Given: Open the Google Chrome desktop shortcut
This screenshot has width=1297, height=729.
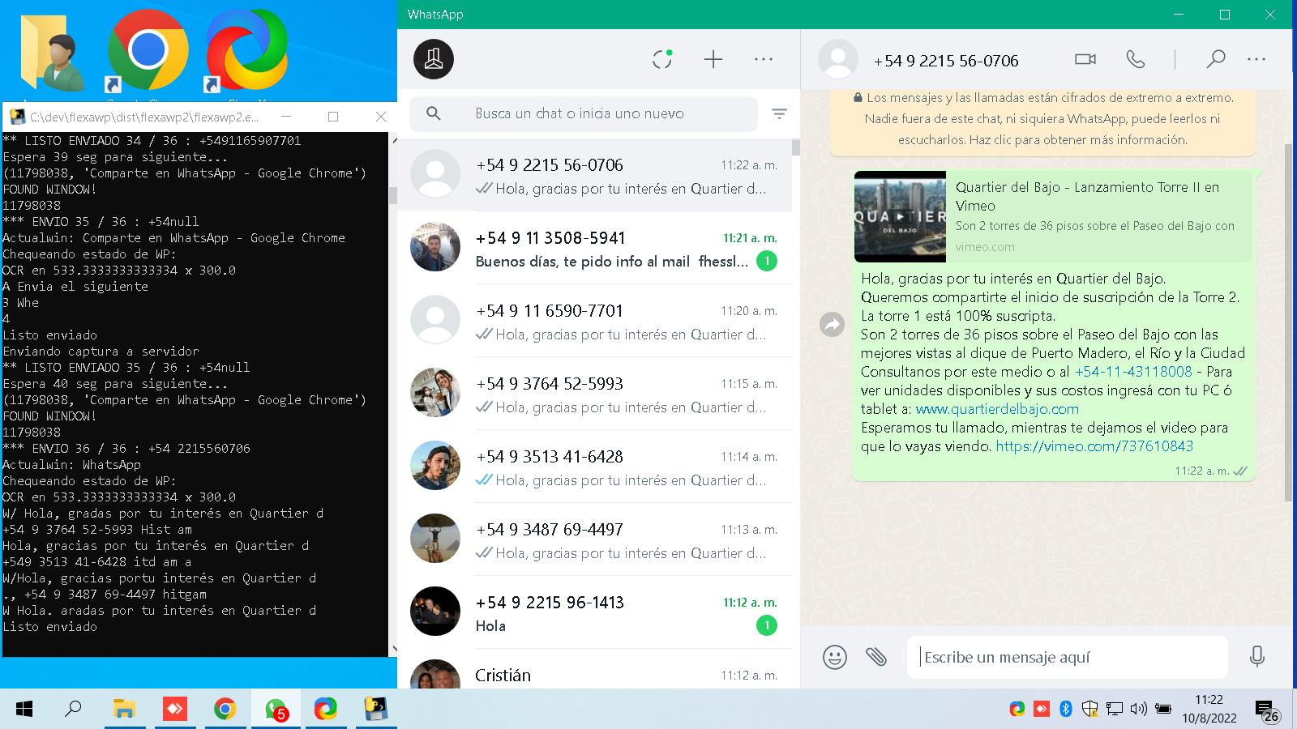Looking at the screenshot, I should tap(148, 50).
